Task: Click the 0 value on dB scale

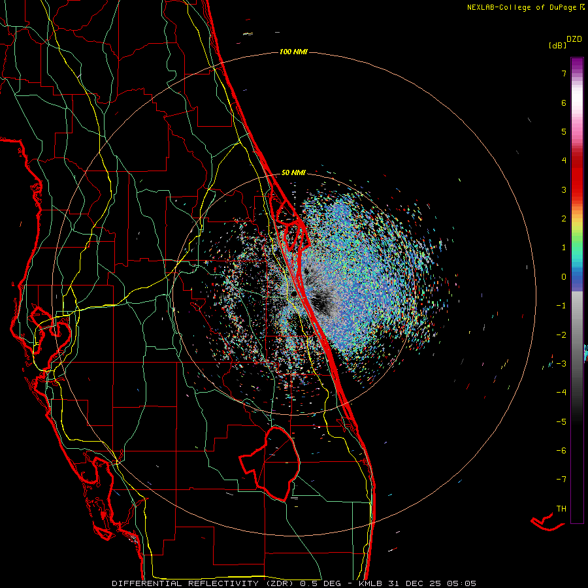Action: click(564, 277)
